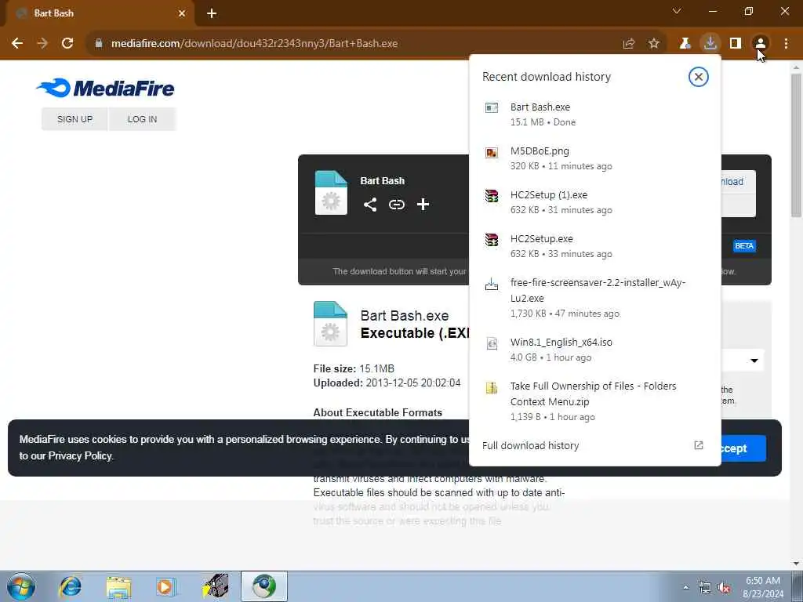The width and height of the screenshot is (803, 602).
Task: Close the Recent download history popup
Action: coord(698,77)
